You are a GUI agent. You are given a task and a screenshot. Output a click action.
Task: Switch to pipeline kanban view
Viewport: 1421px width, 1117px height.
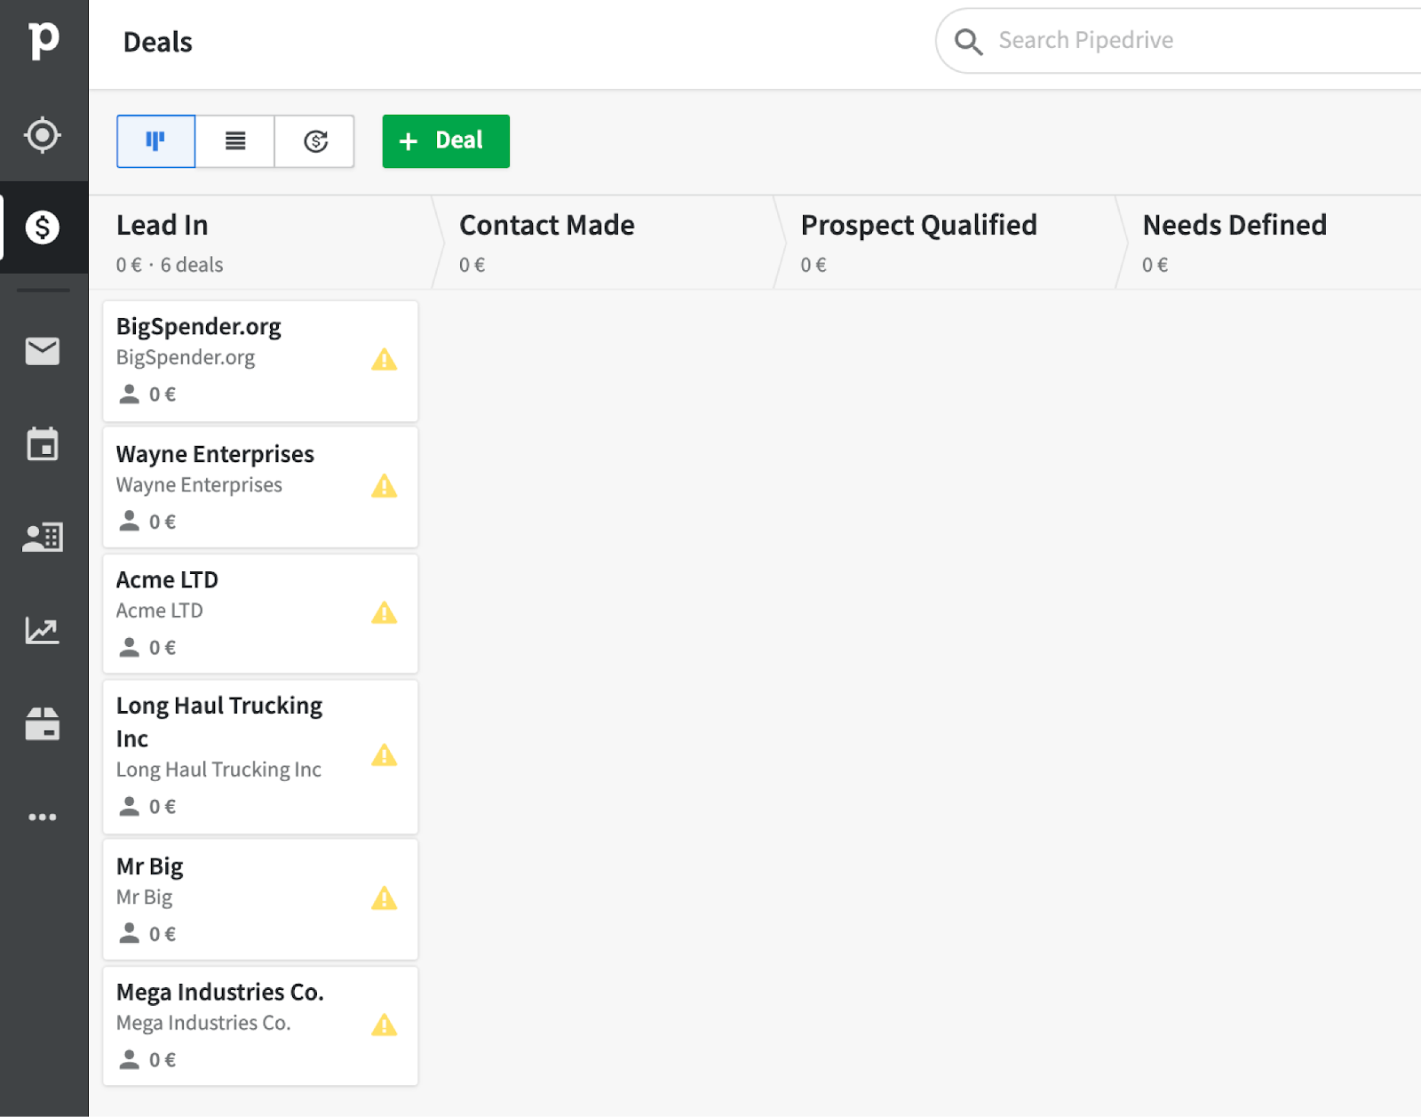click(x=156, y=141)
